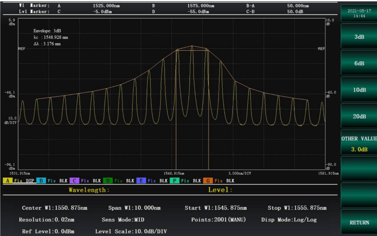Select trace G orange indicator
The height and width of the screenshot is (236, 377).
tap(208, 181)
